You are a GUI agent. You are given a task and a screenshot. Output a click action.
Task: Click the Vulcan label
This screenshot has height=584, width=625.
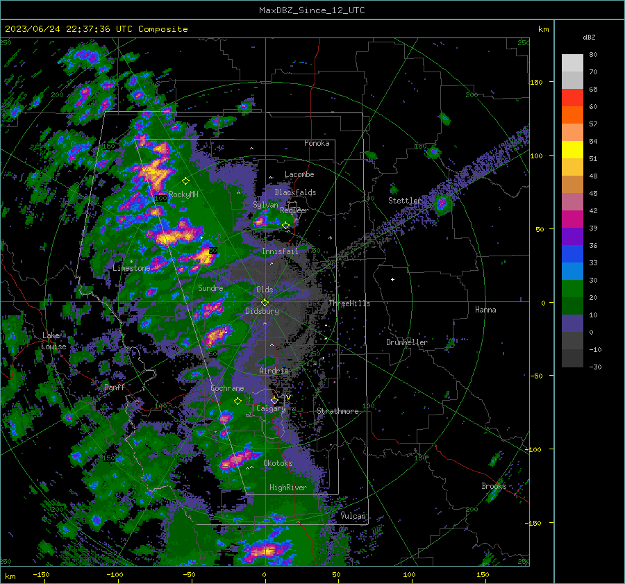tap(353, 516)
